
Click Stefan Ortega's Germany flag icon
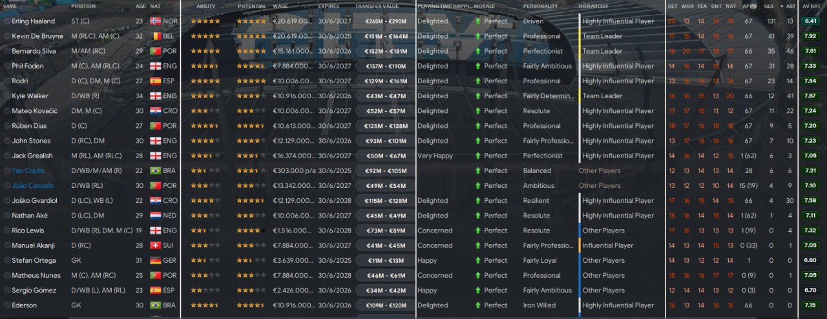[154, 260]
